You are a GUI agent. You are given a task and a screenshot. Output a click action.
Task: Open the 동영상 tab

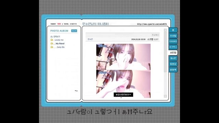pyautogui.click(x=173, y=64)
